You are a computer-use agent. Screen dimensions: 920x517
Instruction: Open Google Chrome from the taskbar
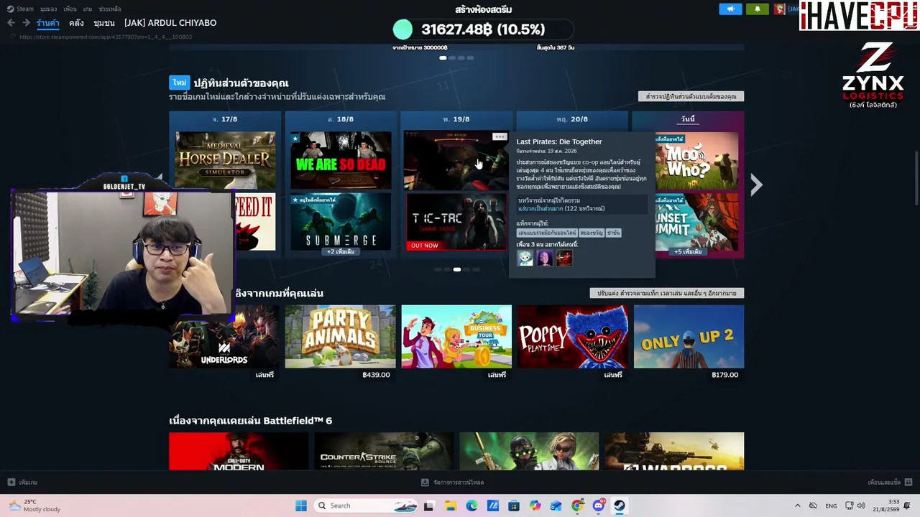[x=578, y=506]
